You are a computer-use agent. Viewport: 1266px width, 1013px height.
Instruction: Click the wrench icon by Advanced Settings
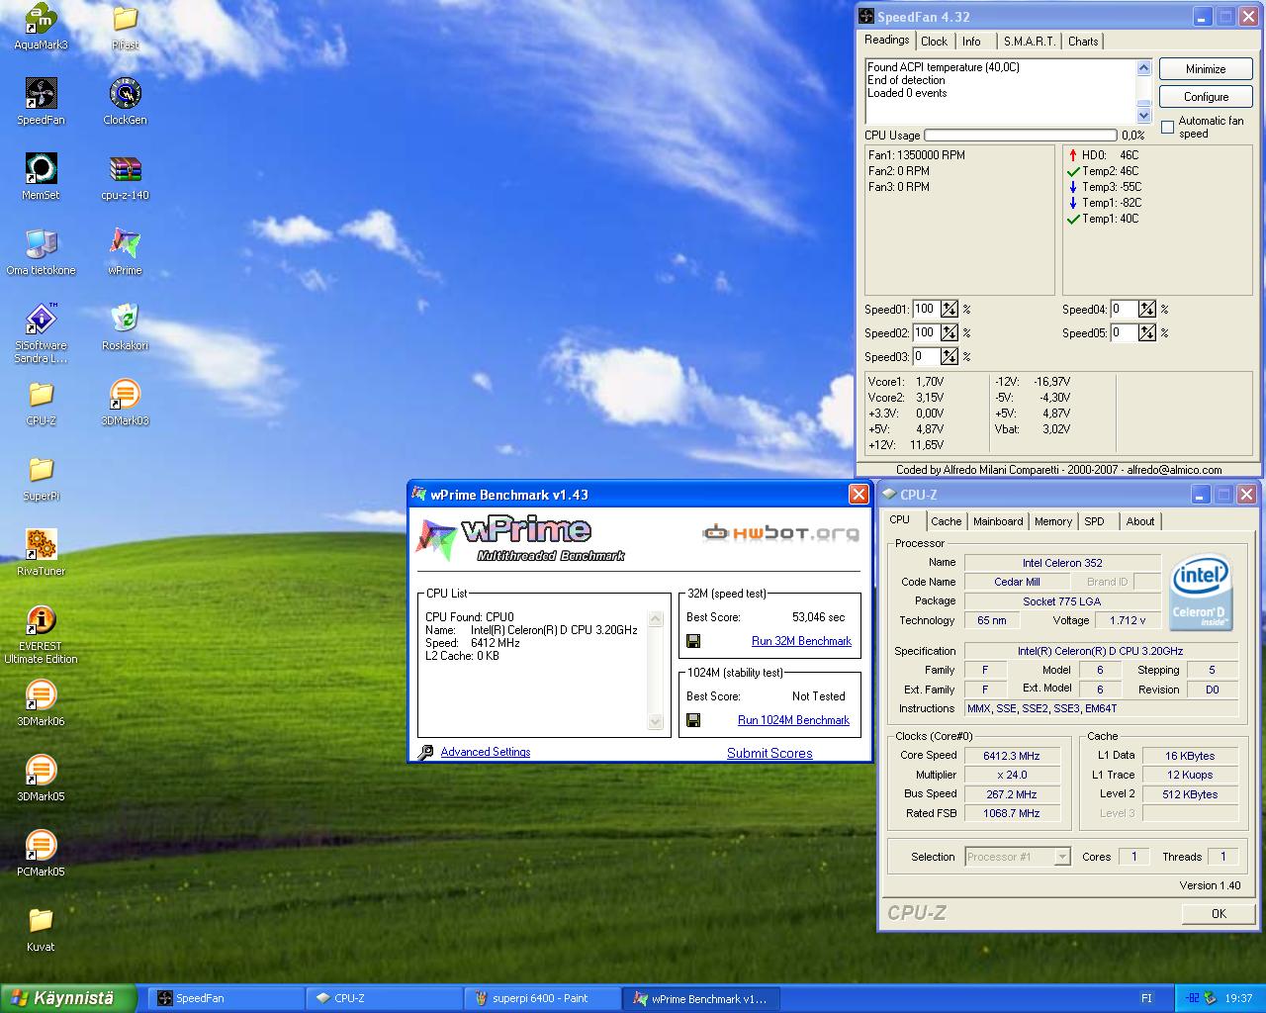coord(425,752)
